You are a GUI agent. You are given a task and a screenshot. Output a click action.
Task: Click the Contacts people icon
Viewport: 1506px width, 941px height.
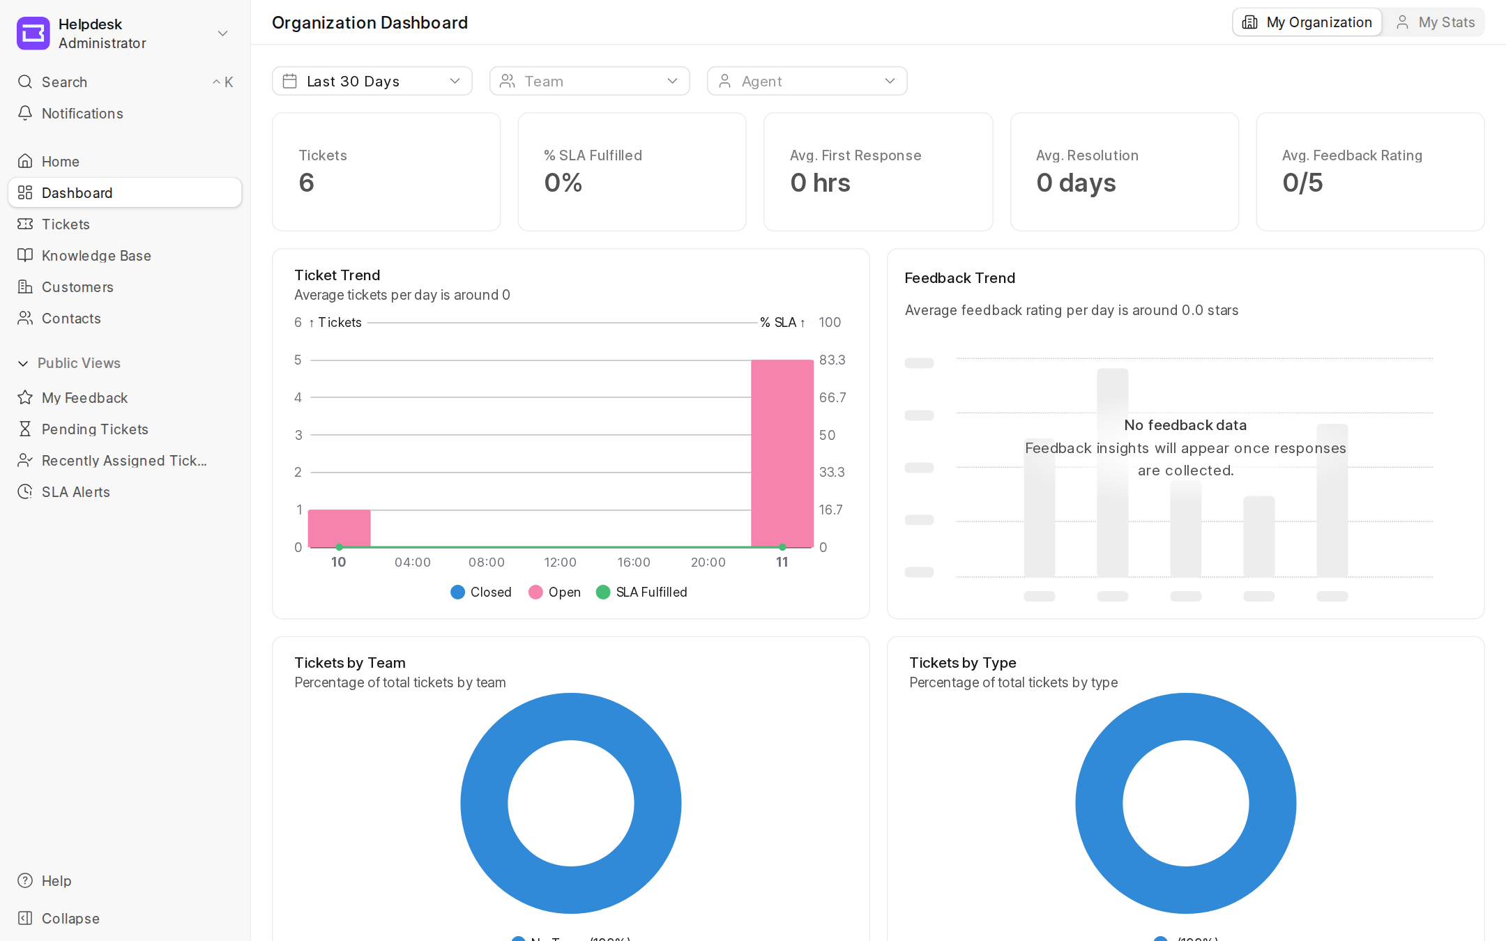click(25, 318)
